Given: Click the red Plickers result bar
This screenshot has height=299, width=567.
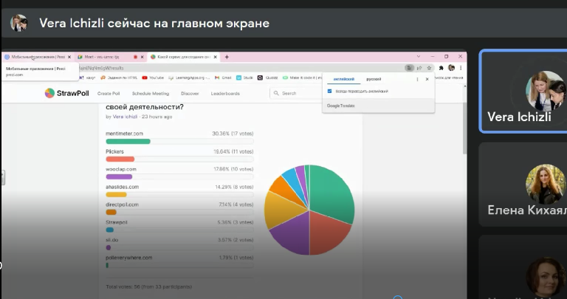Looking at the screenshot, I should click(120, 159).
